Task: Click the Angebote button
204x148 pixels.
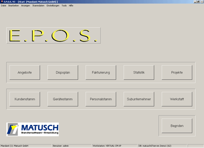Action: 25,72
